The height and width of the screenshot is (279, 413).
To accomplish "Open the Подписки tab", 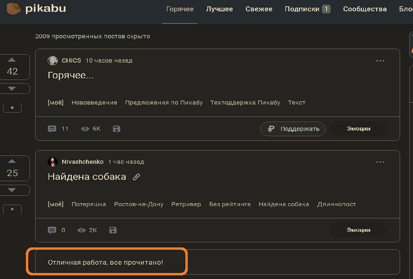I will 302,9.
